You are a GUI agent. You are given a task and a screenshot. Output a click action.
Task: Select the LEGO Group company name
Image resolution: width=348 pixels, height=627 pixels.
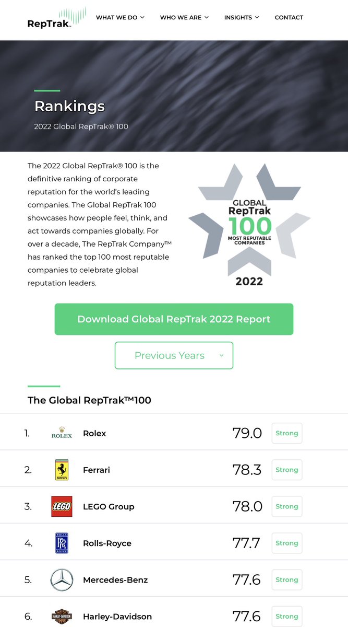click(109, 506)
